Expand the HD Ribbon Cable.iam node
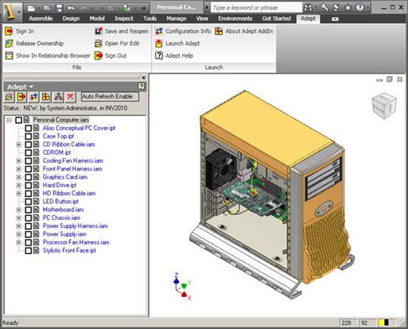 point(19,194)
